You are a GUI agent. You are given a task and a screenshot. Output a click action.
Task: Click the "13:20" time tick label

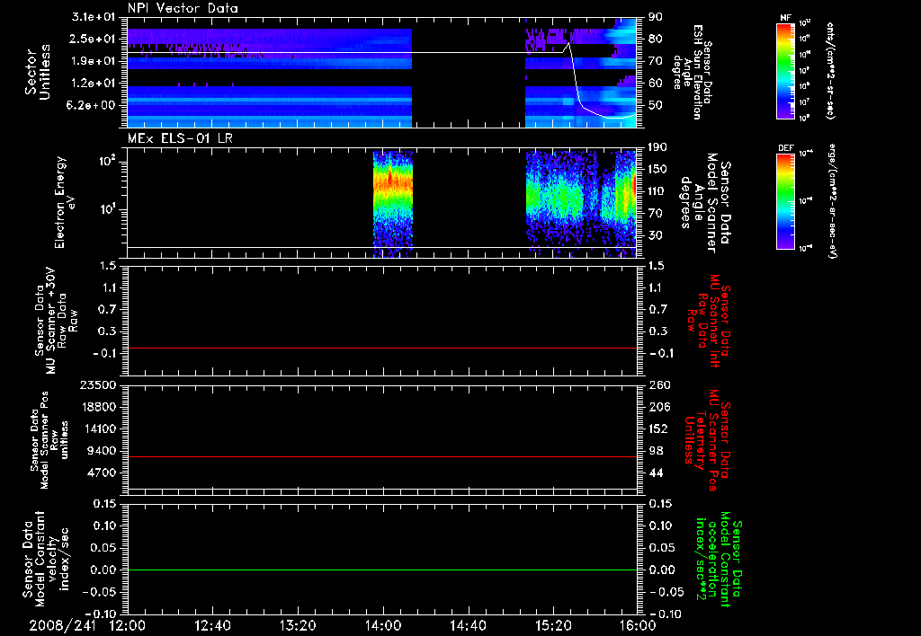[x=298, y=626]
